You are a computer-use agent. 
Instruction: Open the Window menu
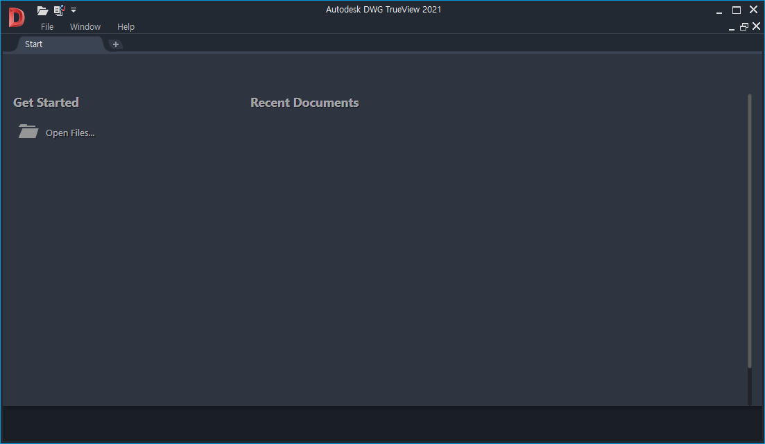pos(85,27)
